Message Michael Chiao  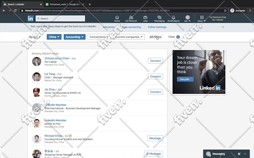point(155,138)
